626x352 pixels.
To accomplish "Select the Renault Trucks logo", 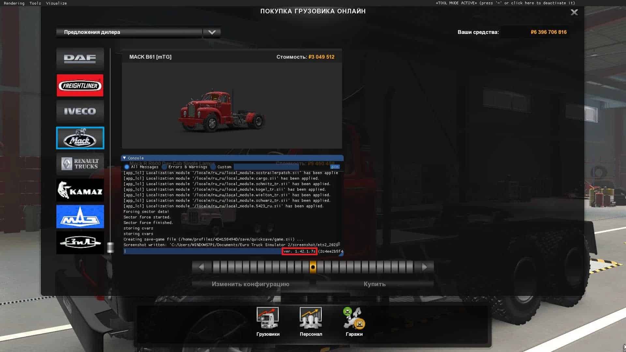I will (x=80, y=164).
